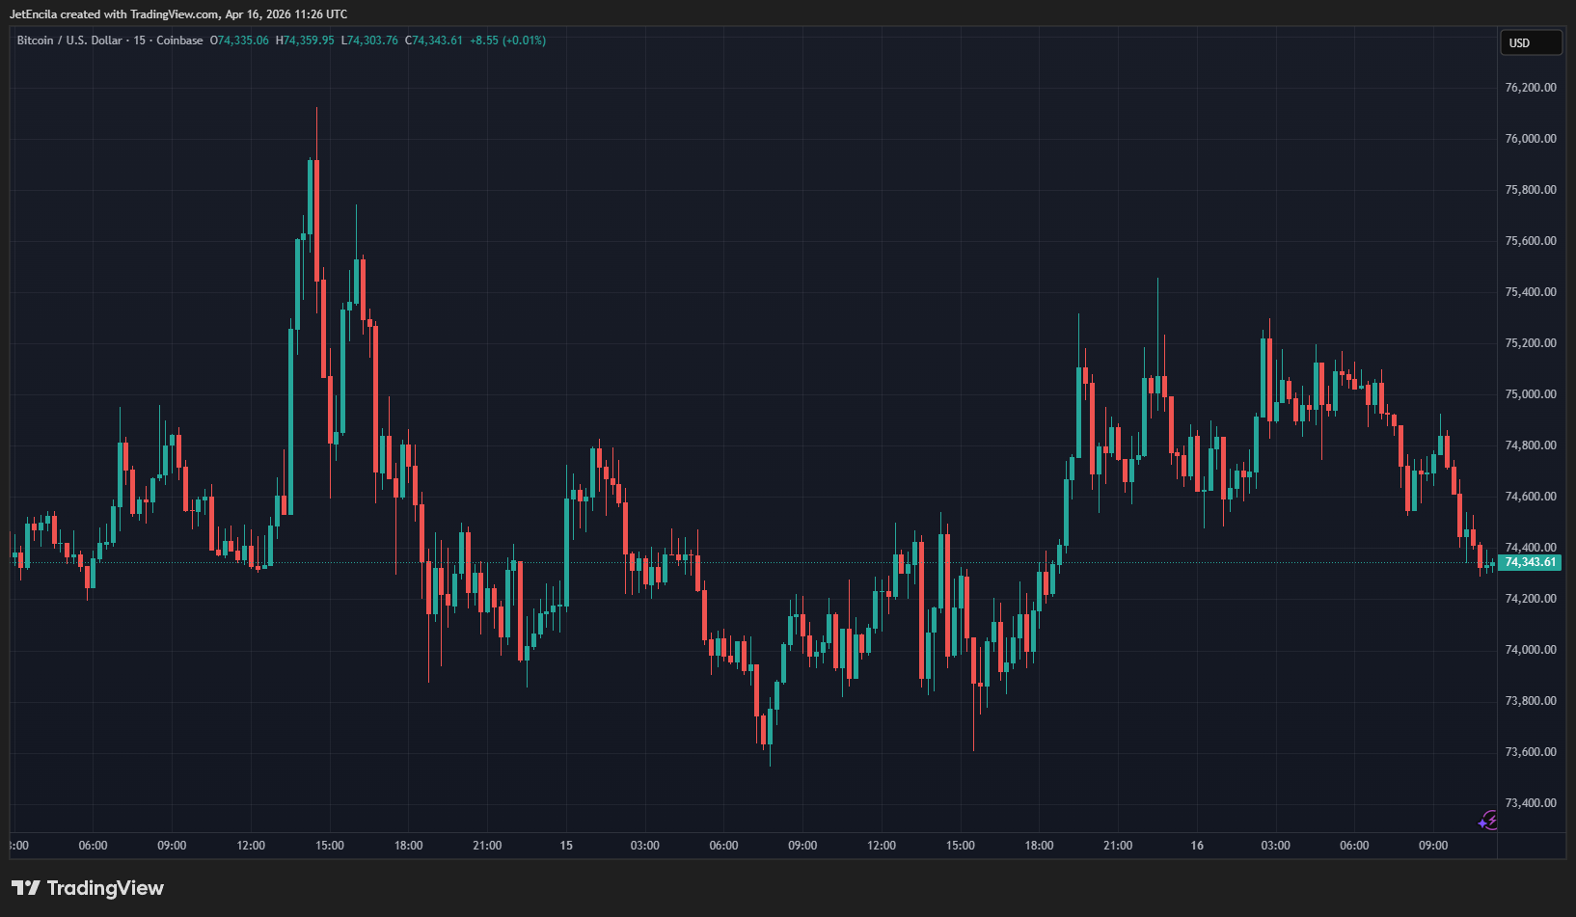This screenshot has width=1576, height=917.
Task: Click the low value L74,303.76 in legend
Action: pyautogui.click(x=369, y=40)
